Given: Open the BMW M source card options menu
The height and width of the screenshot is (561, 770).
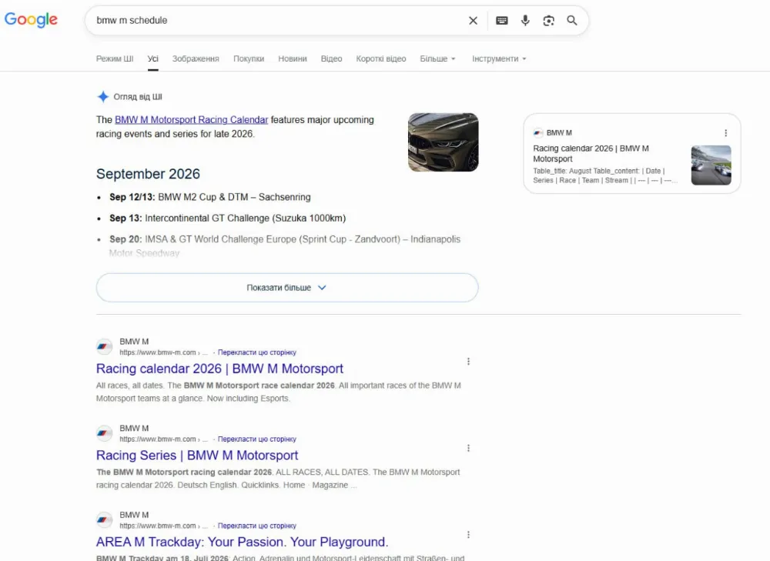Looking at the screenshot, I should (726, 133).
